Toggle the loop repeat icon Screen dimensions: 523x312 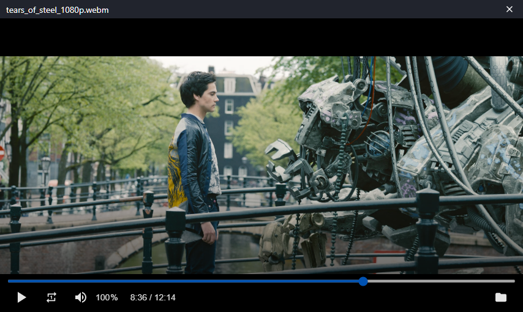51,297
